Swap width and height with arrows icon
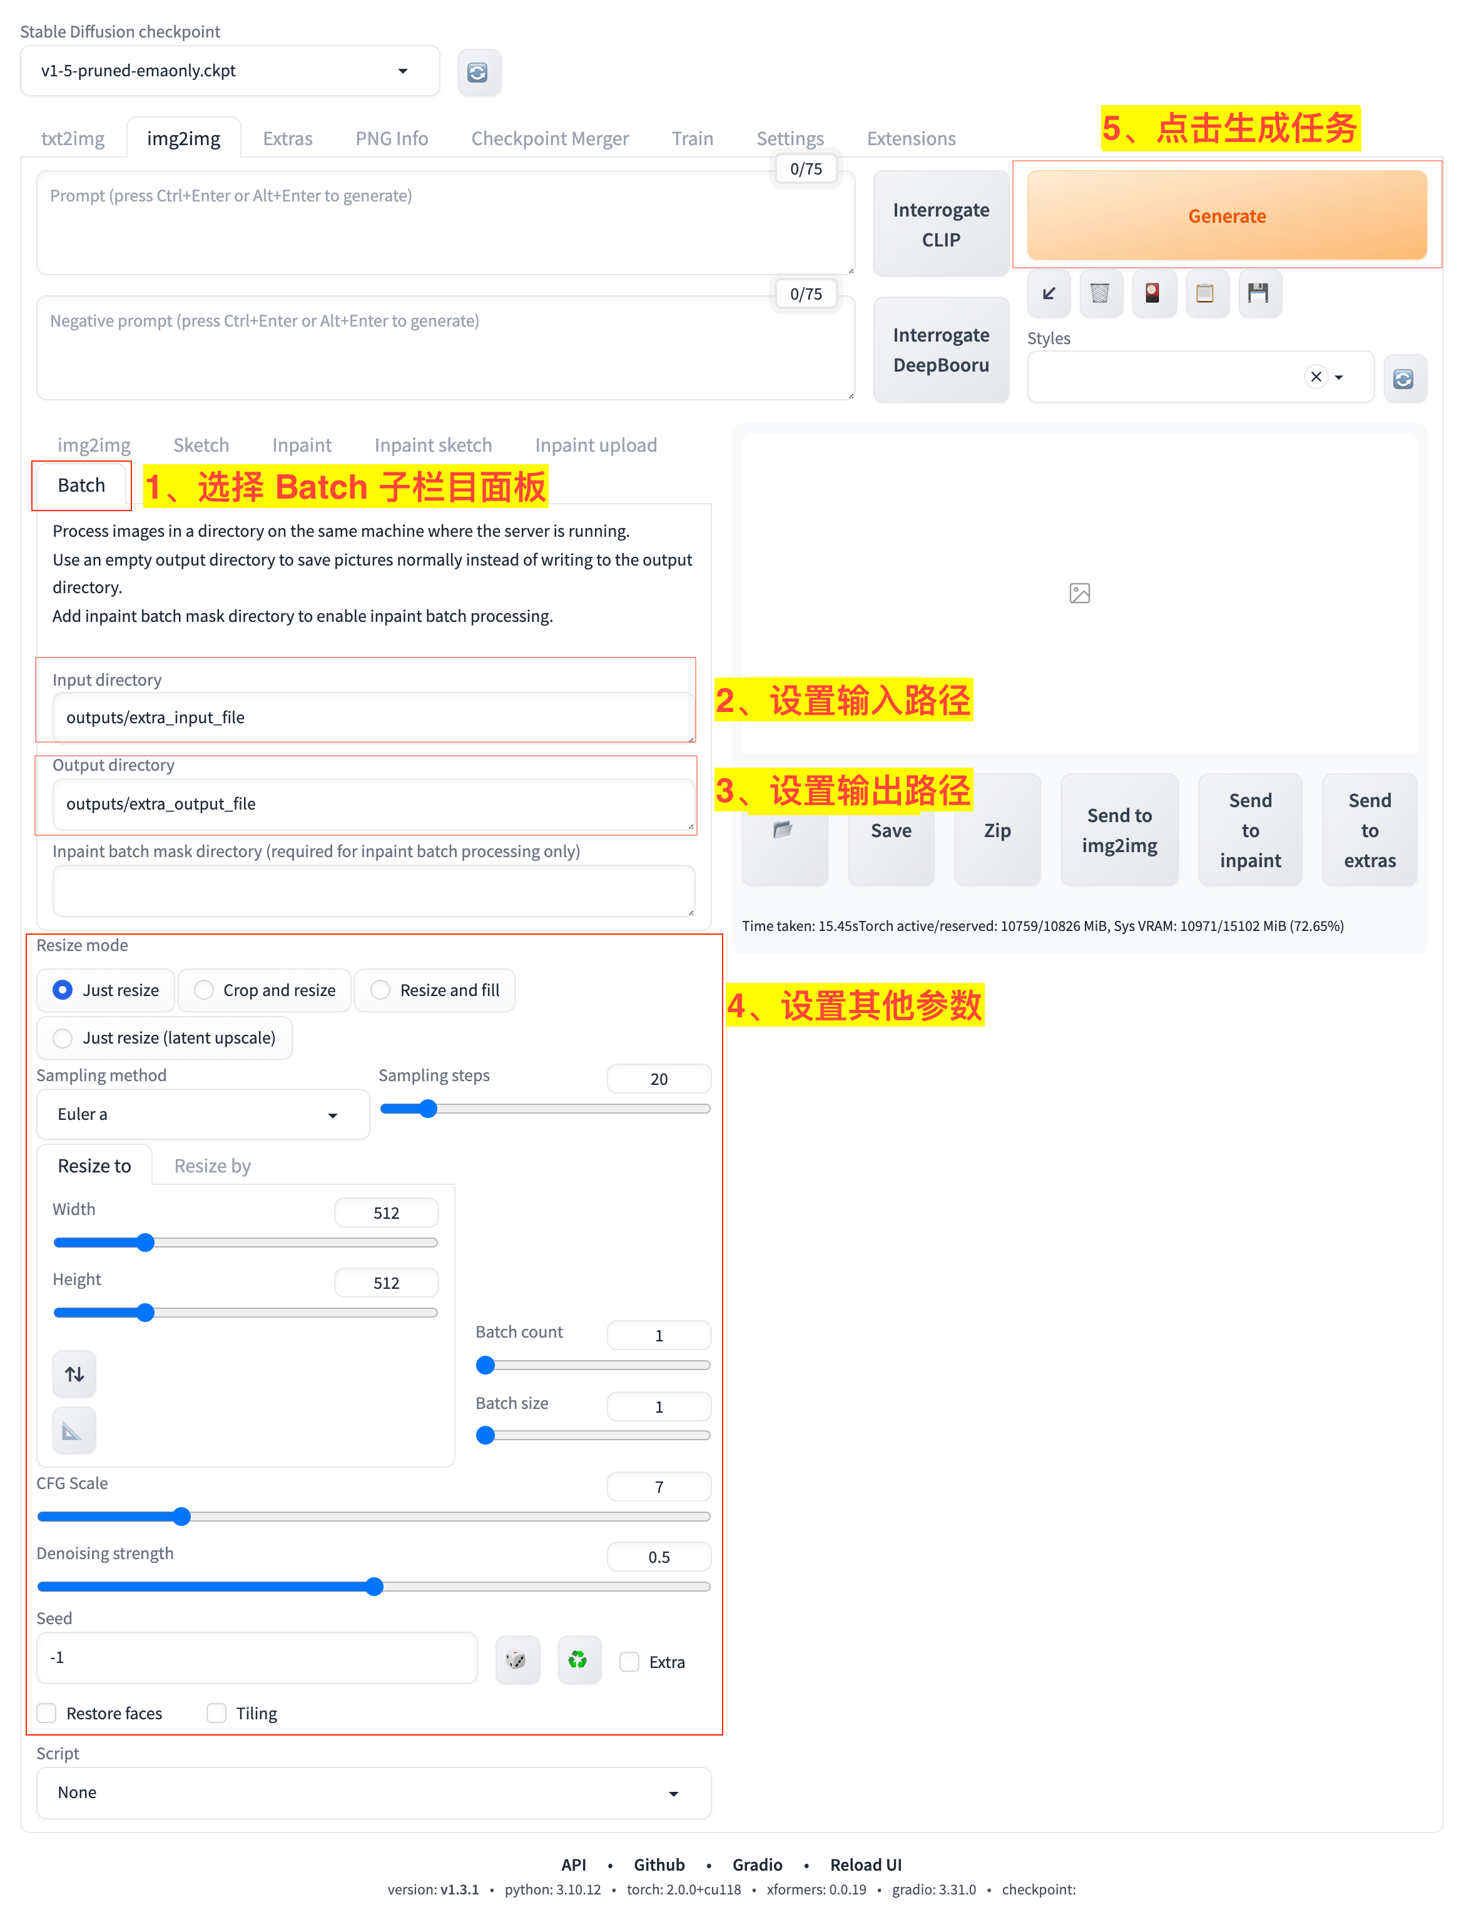This screenshot has width=1464, height=1922. [x=74, y=1374]
